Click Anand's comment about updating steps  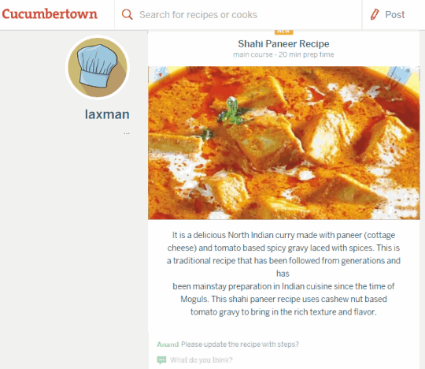[x=240, y=345]
